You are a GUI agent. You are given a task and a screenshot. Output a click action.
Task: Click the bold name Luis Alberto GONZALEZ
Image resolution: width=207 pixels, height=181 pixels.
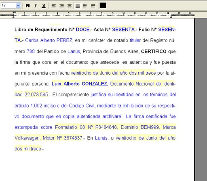coord(79,84)
